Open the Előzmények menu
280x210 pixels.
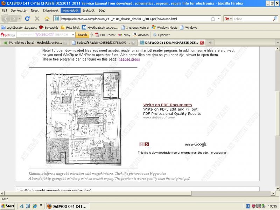[50, 10]
